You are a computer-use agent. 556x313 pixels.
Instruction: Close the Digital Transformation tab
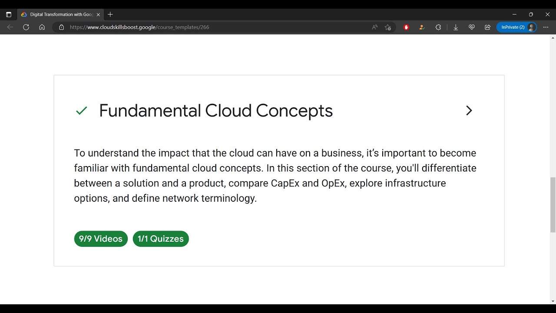98,14
